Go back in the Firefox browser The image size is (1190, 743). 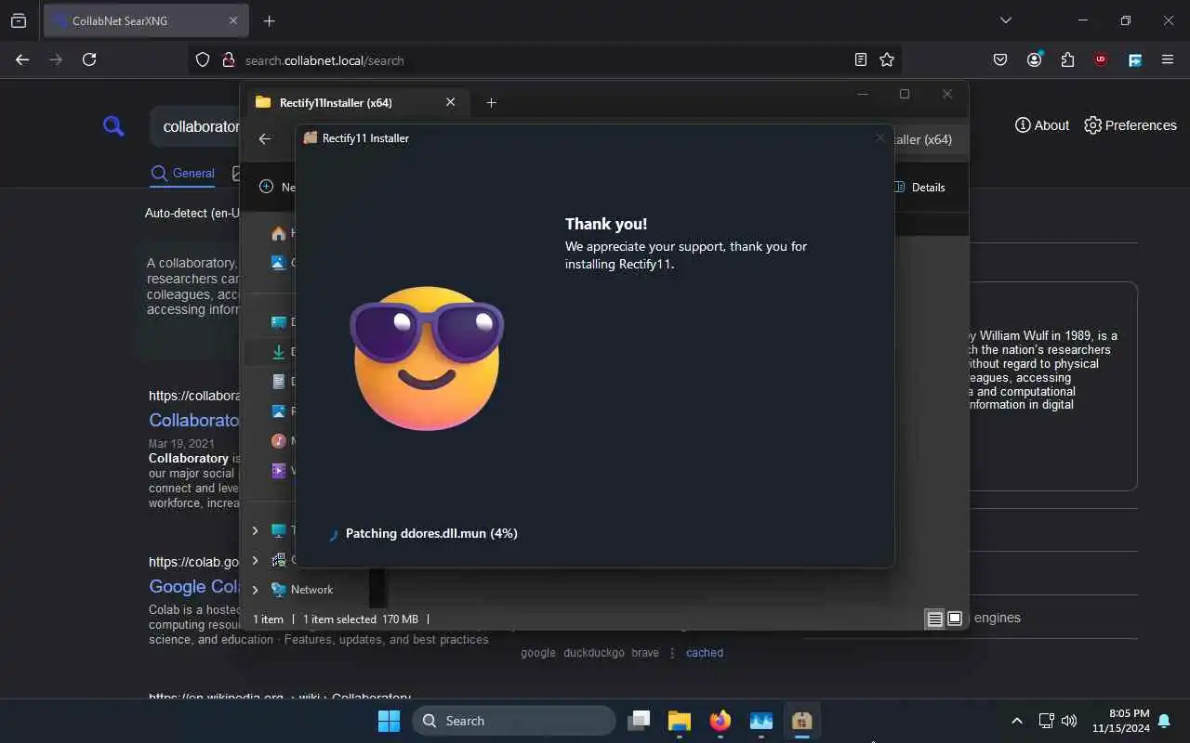(x=22, y=59)
